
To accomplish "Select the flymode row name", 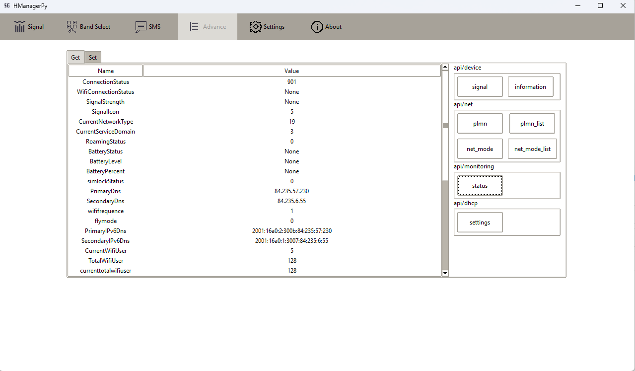I will 106,221.
